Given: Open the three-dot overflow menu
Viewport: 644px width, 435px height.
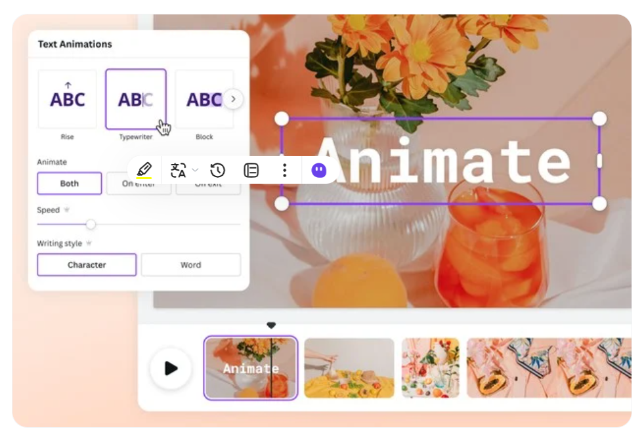Looking at the screenshot, I should (x=284, y=170).
